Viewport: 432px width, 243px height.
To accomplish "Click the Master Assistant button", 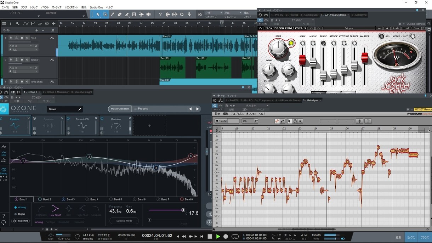I will click(120, 109).
